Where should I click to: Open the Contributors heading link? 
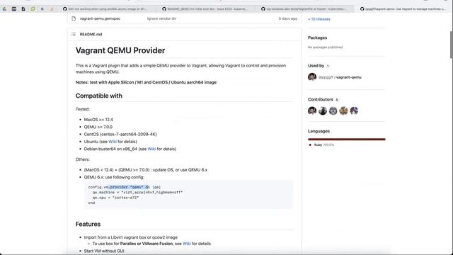coord(321,99)
